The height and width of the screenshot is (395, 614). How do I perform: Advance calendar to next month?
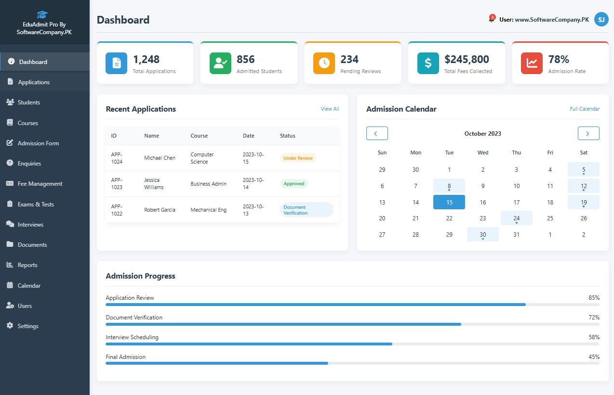[x=588, y=133]
